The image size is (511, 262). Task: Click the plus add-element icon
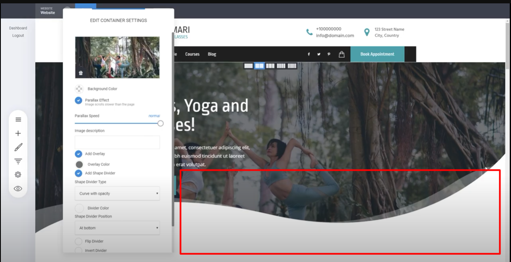click(x=18, y=133)
